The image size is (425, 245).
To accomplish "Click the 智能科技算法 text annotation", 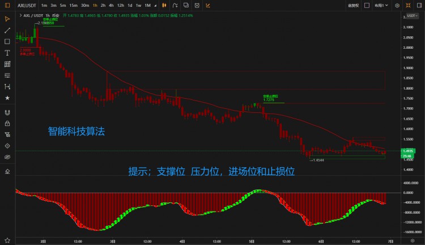I will click(76, 132).
